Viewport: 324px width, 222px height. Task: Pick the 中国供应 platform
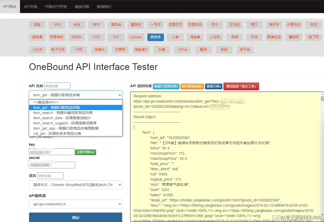[294, 25]
